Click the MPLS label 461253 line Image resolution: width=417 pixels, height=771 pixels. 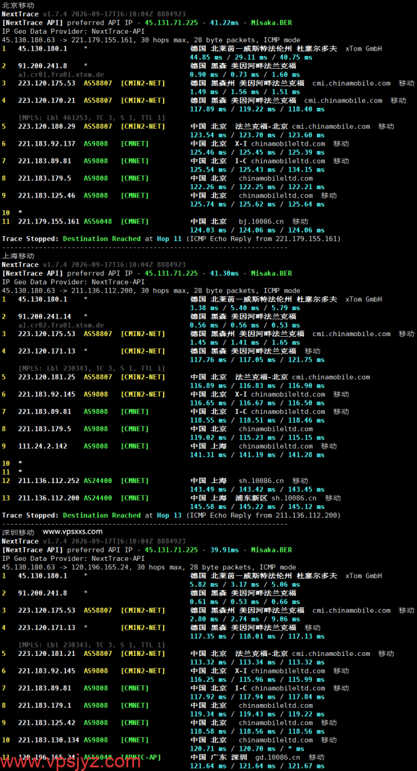click(92, 118)
